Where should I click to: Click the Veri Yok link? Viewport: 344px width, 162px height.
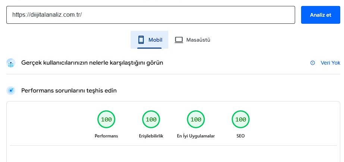[330, 63]
